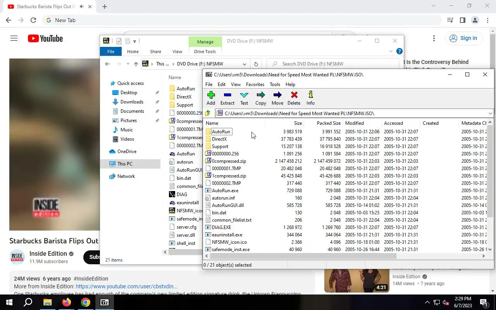Screen dimensions: 496x310
Task: Open Windows Start menu
Action: 9,302
